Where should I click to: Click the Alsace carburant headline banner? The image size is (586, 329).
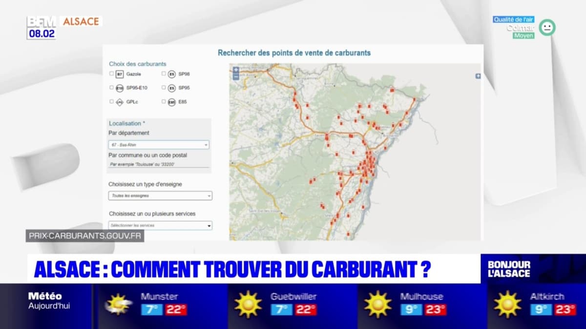click(x=254, y=269)
